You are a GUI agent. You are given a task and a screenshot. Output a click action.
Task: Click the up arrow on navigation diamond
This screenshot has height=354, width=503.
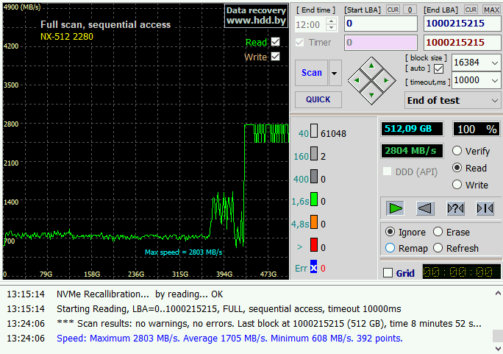click(371, 66)
